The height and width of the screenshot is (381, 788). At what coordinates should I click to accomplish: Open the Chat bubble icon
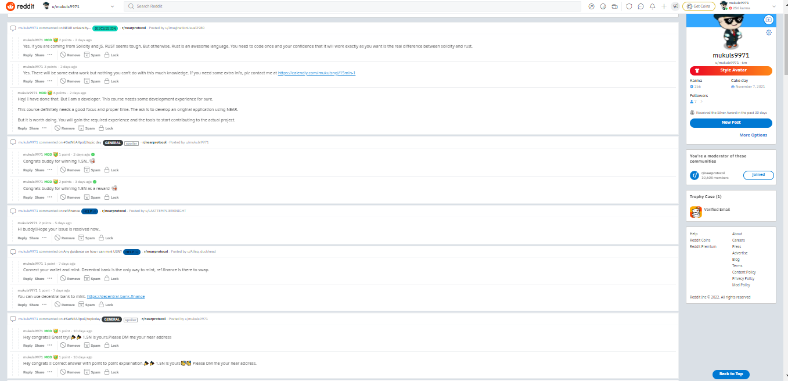(641, 6)
